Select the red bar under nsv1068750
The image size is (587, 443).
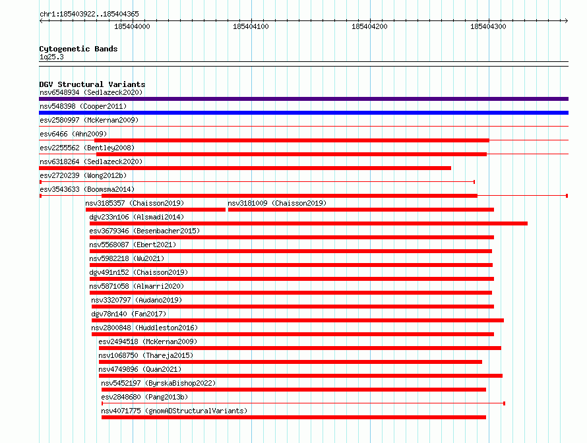pyautogui.click(x=290, y=362)
